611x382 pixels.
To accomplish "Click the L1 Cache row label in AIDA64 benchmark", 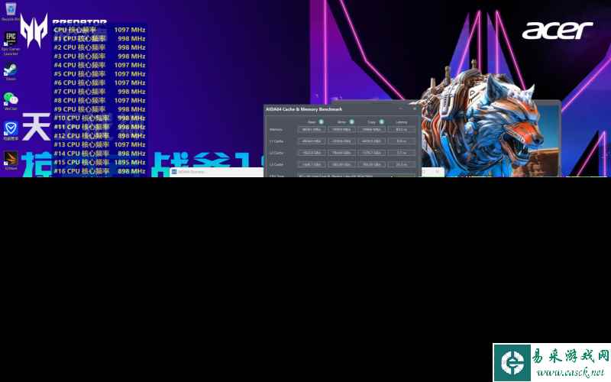I will 276,141.
